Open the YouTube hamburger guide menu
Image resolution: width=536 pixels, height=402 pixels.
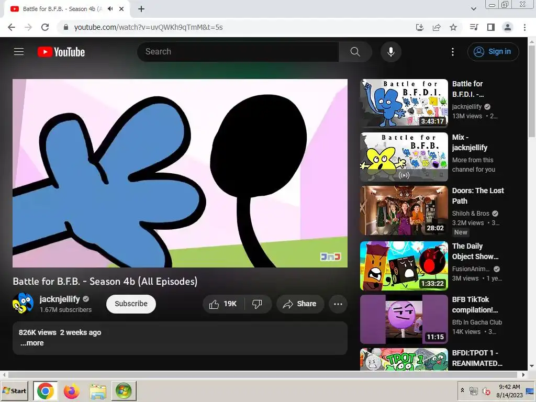tap(19, 52)
